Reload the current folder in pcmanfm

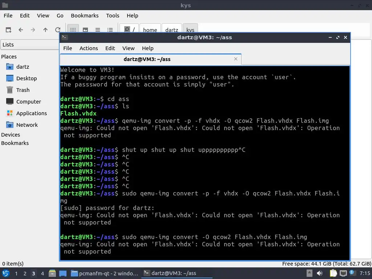58,30
